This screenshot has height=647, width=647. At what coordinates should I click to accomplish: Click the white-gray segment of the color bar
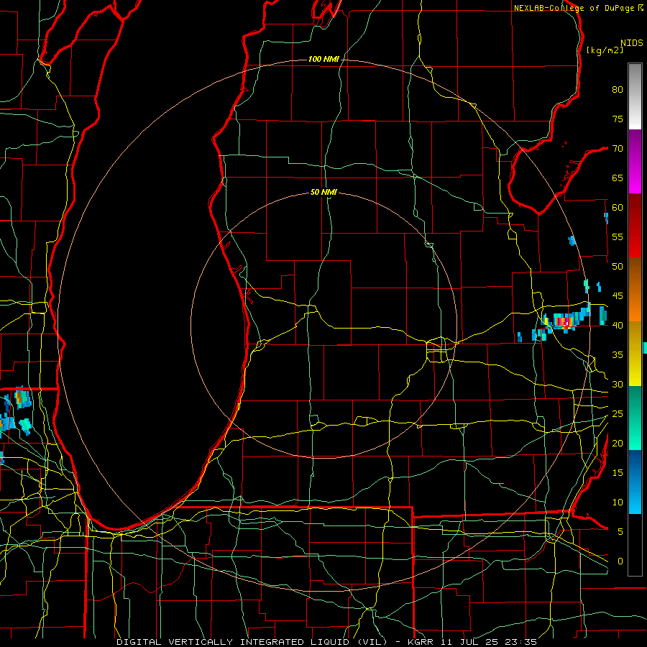635,96
